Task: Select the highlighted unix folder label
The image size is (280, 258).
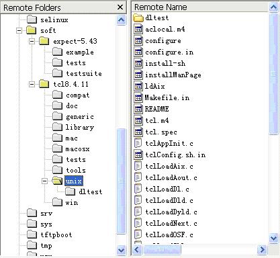Action: pyautogui.click(x=74, y=181)
